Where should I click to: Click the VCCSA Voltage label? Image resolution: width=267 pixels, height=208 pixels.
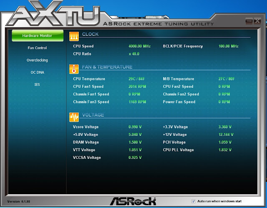tap(87, 158)
